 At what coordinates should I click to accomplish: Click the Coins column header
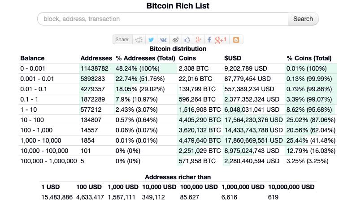point(187,58)
